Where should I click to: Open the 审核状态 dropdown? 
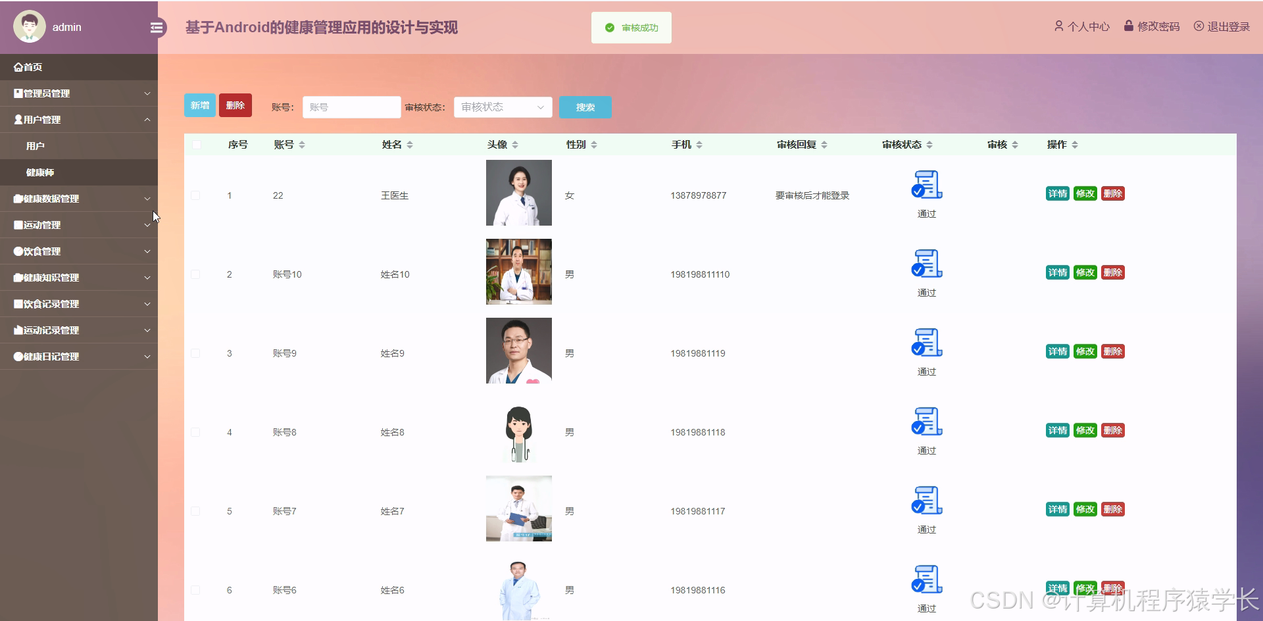tap(503, 107)
